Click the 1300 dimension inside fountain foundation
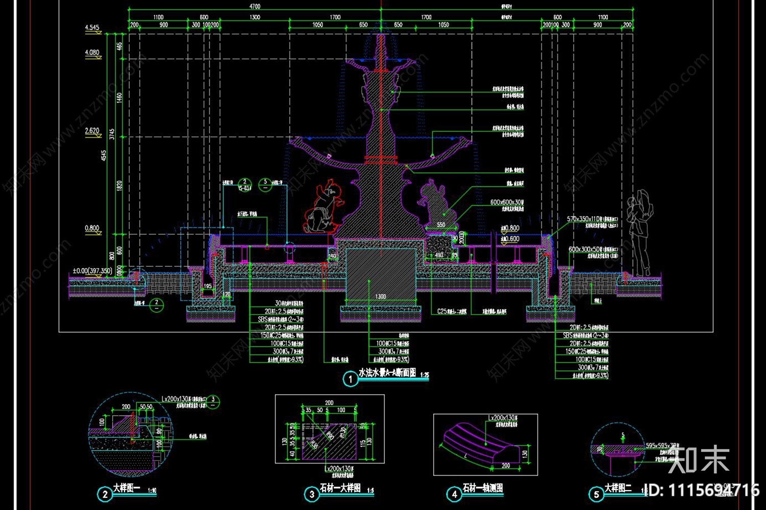 tap(381, 296)
